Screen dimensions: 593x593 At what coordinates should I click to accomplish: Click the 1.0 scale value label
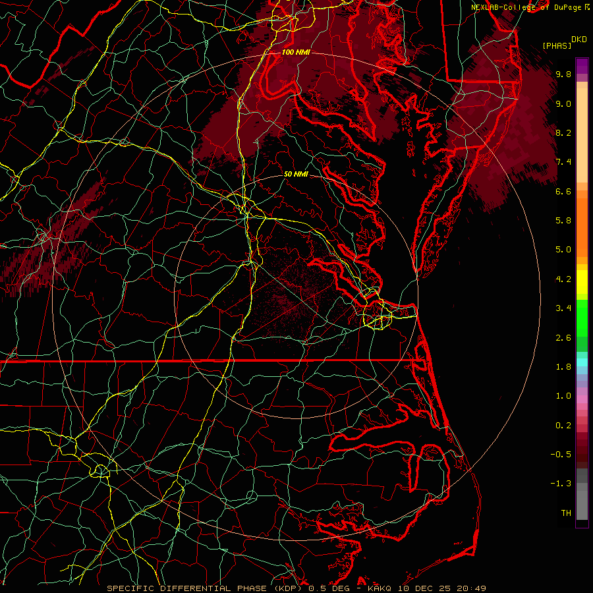coord(563,395)
